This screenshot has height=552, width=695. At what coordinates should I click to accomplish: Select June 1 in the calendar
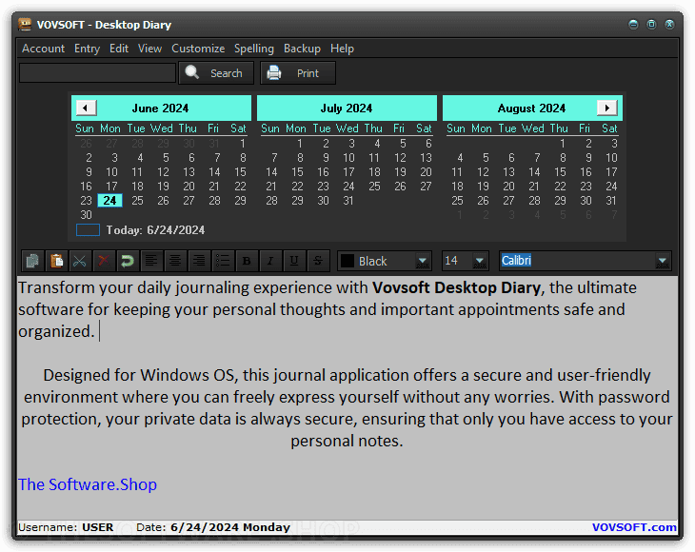point(243,144)
